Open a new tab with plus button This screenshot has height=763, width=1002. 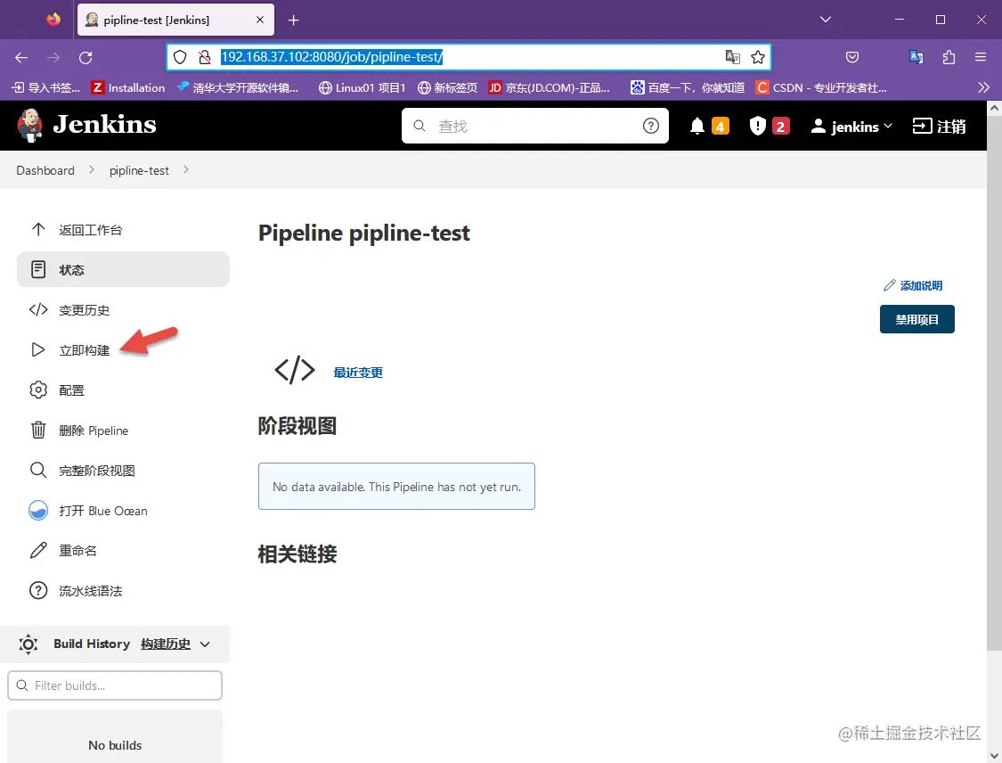pyautogui.click(x=293, y=20)
